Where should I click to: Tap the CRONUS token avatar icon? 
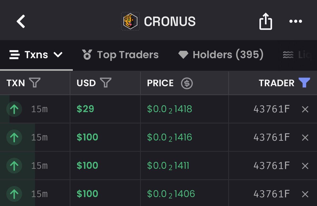tap(130, 21)
